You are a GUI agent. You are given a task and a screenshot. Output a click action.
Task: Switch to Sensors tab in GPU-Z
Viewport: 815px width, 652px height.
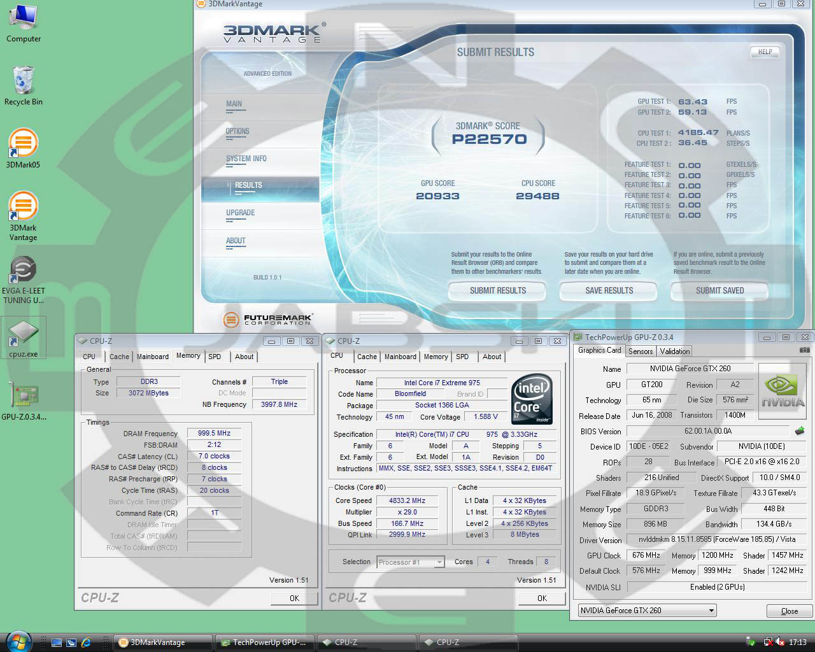point(641,351)
